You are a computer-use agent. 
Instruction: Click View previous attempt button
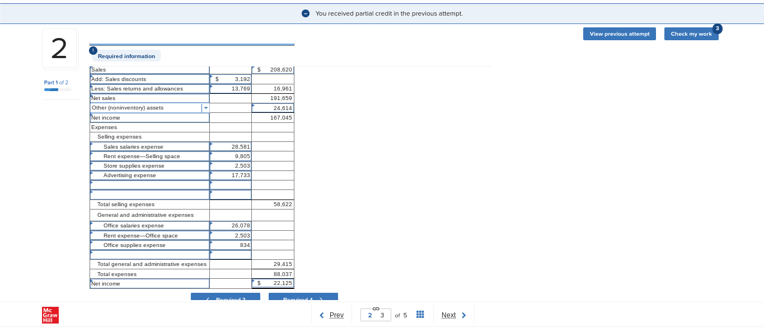[620, 34]
